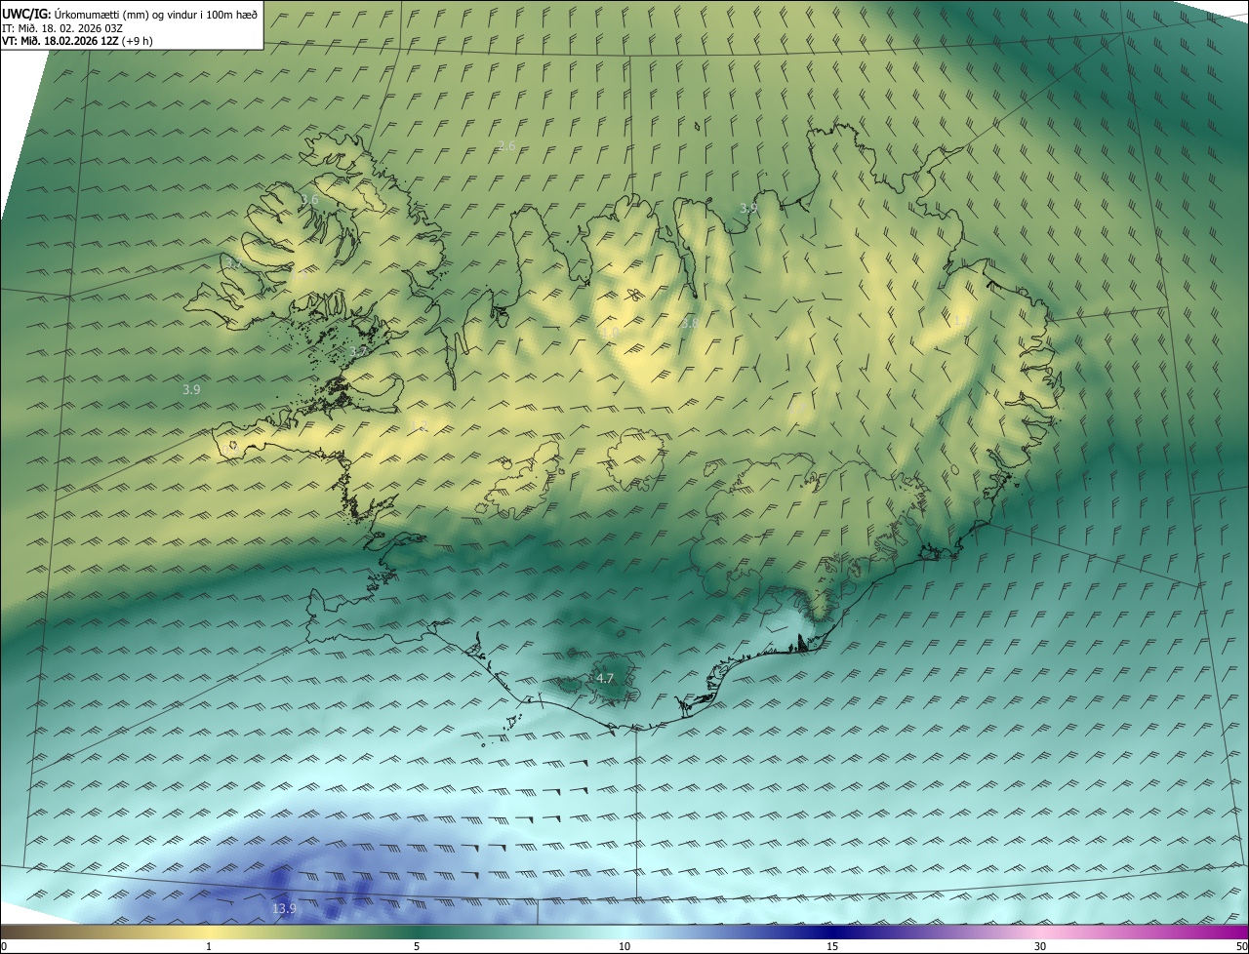Click the 3.8 value in north-central Iceland

pos(690,322)
